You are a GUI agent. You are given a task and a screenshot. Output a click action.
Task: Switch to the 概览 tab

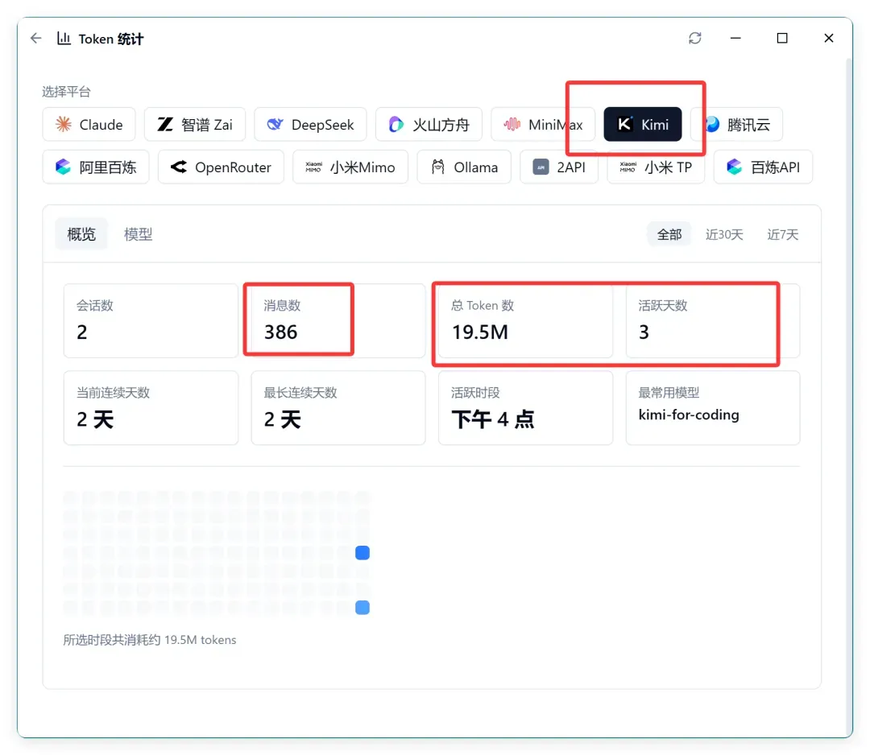pos(81,234)
